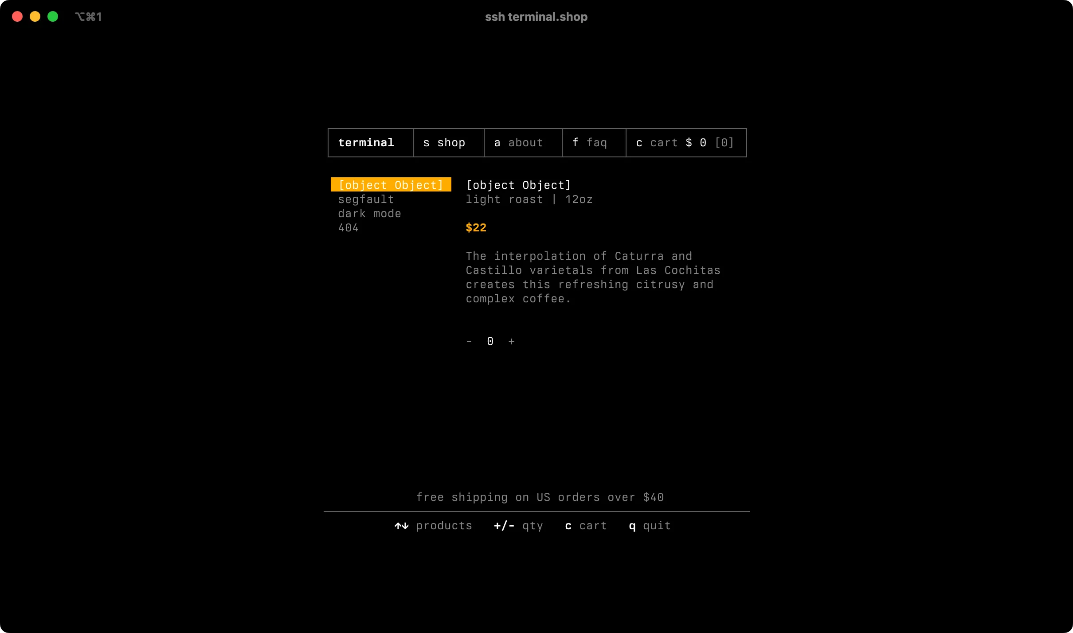Click the decrease quantity '-' button
Image resolution: width=1073 pixels, height=633 pixels.
pos(470,340)
